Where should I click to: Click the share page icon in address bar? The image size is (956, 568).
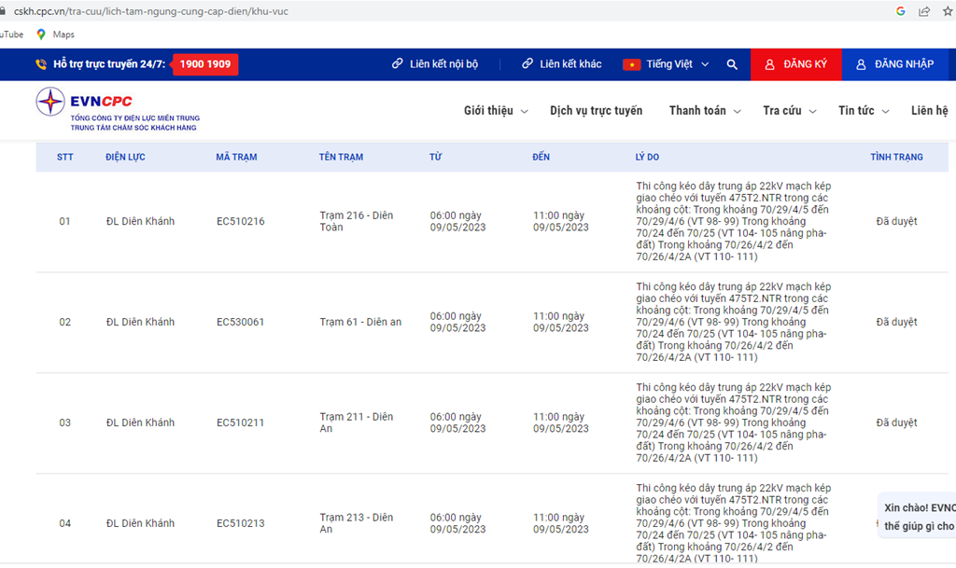tap(924, 11)
